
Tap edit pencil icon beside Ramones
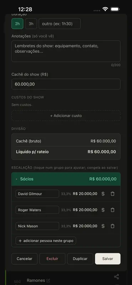[x=48, y=280]
